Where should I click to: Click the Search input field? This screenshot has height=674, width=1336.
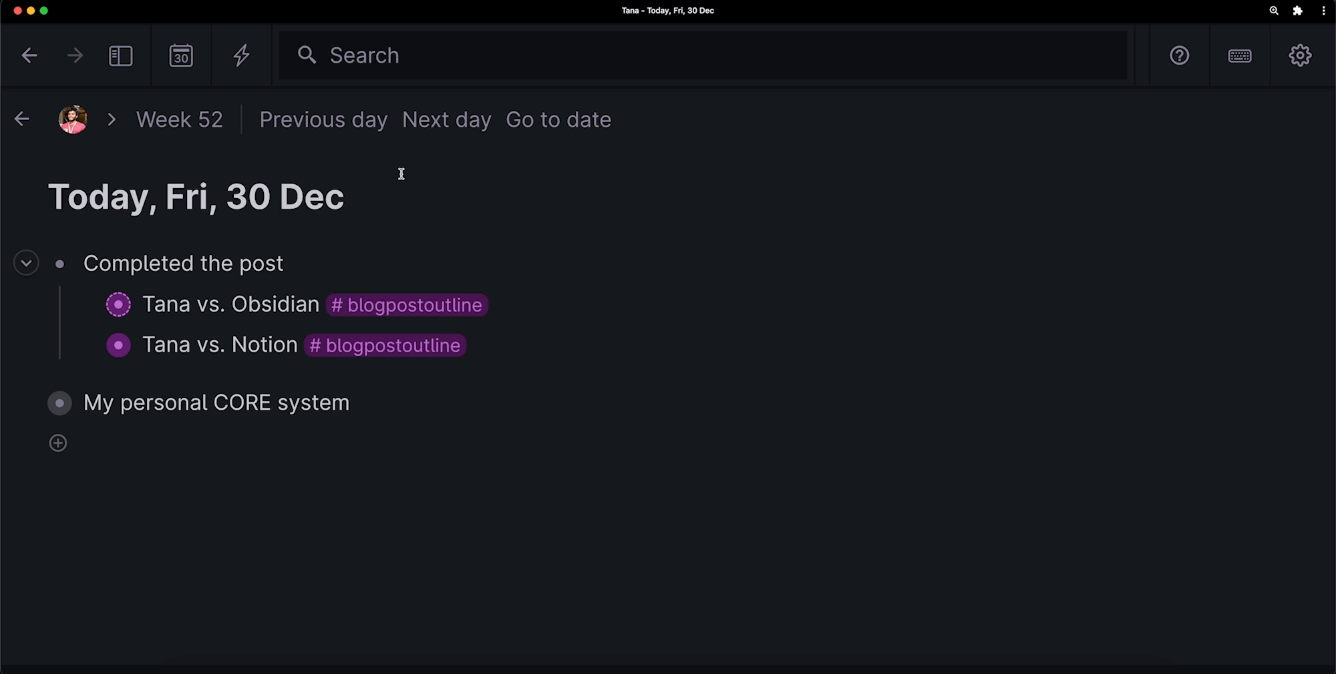tap(701, 55)
